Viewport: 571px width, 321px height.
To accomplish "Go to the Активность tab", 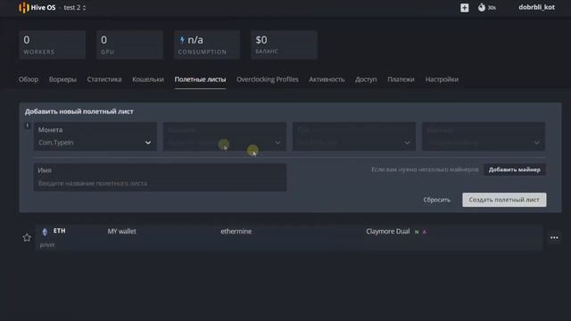I will (x=327, y=79).
